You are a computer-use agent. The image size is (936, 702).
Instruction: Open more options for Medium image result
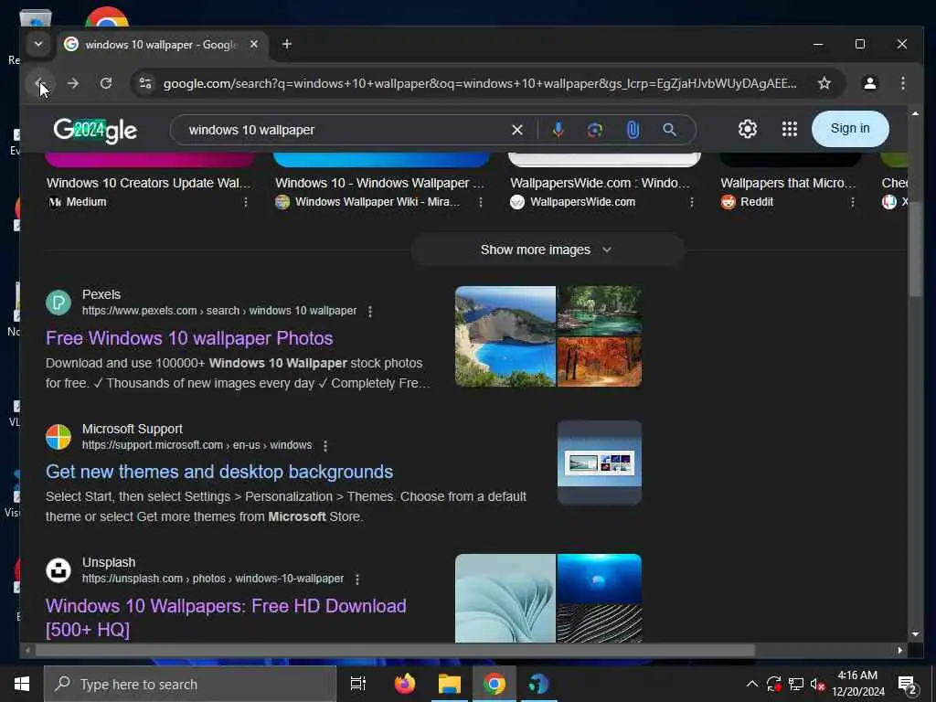coord(245,202)
